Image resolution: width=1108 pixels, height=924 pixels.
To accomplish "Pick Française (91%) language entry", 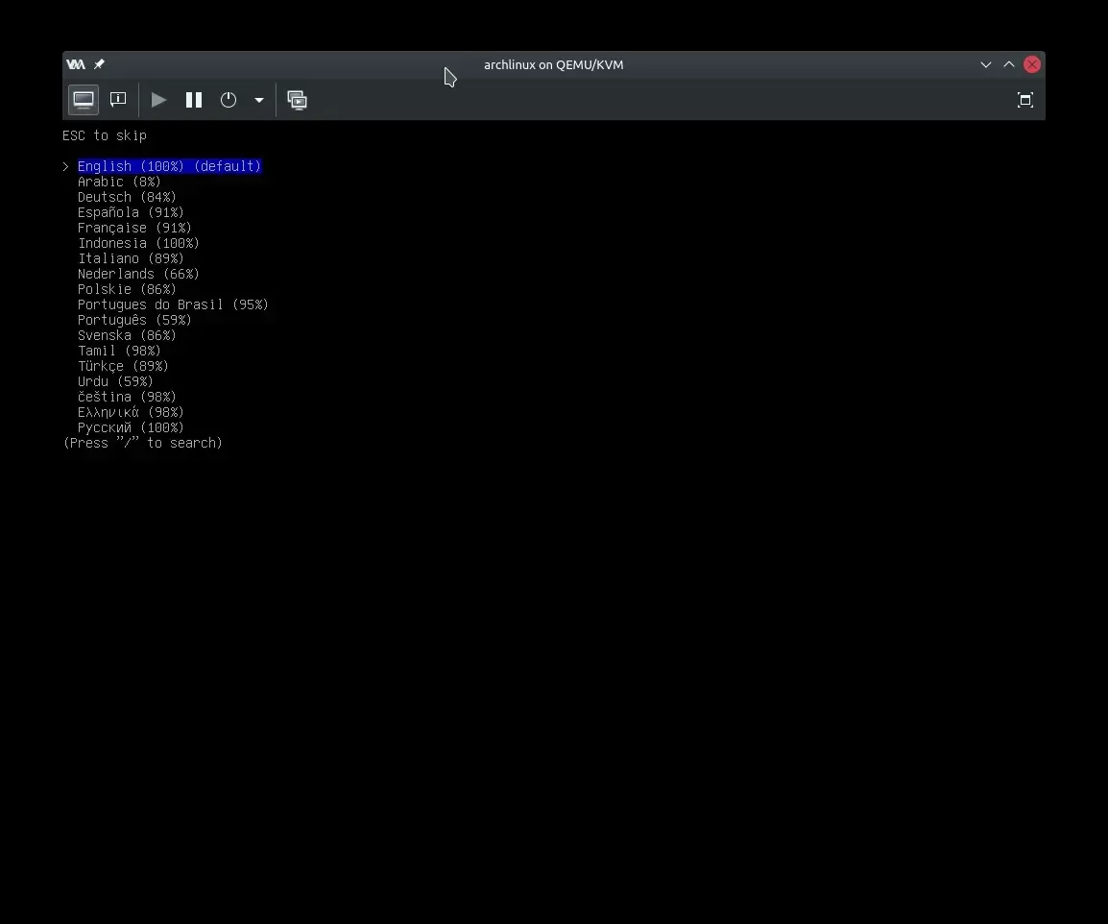I will point(134,228).
